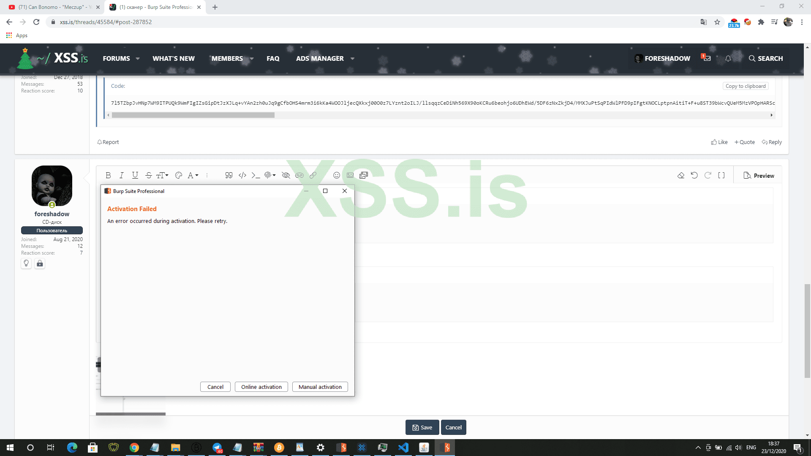Open the FORUMS menu
Viewport: 811px width, 456px height.
point(117,58)
